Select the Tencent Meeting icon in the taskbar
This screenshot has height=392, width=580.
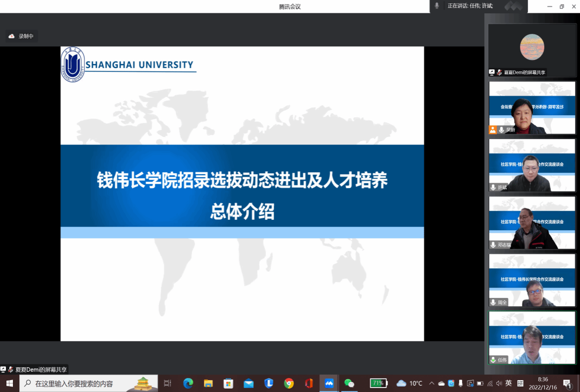(x=329, y=384)
